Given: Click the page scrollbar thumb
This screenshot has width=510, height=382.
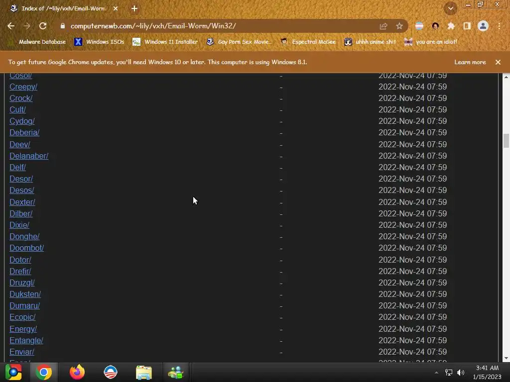Looking at the screenshot, I should coord(506,141).
